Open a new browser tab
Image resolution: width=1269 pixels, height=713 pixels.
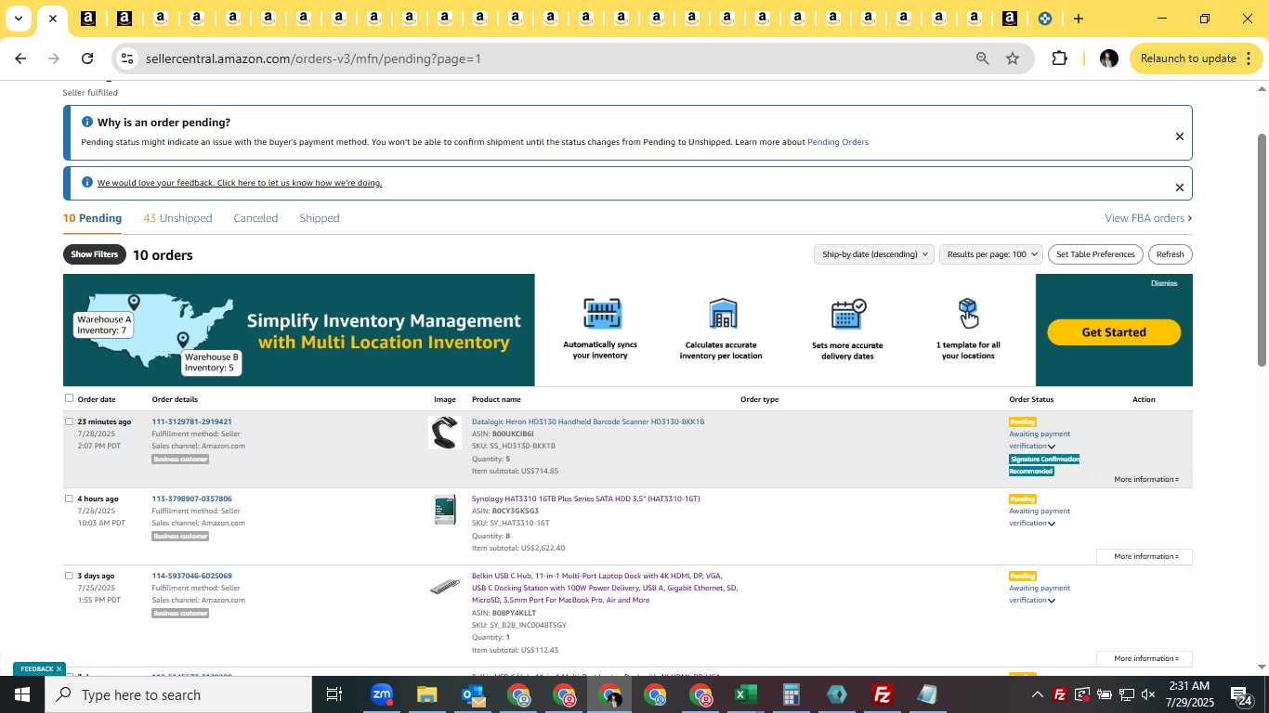(x=1078, y=19)
